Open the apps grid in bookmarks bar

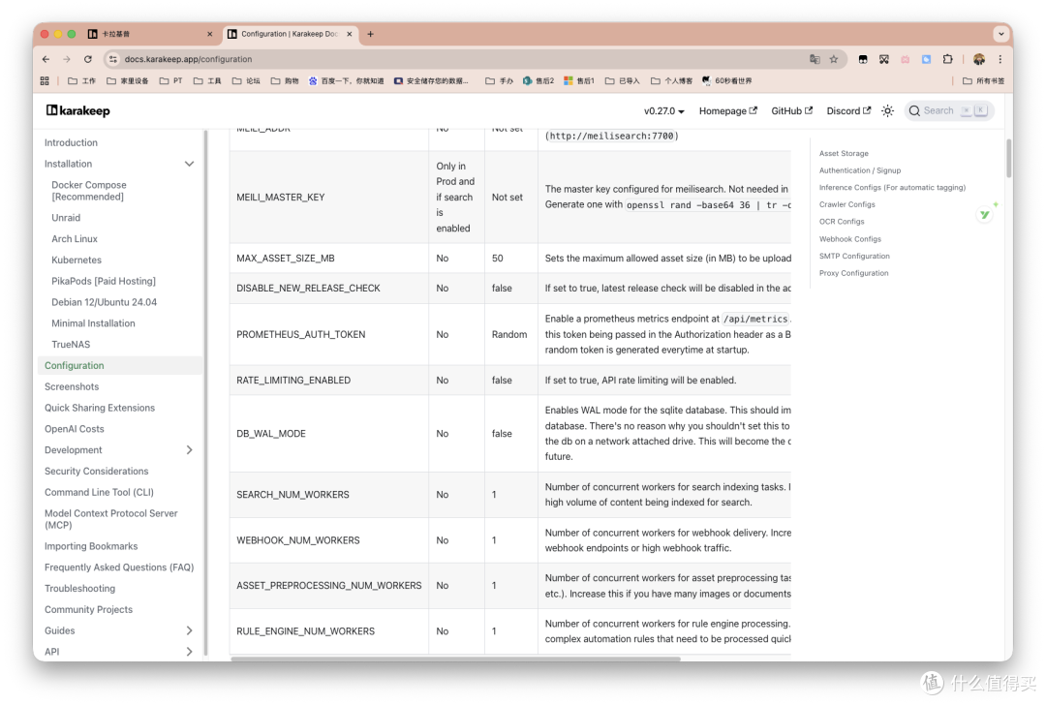click(x=45, y=80)
